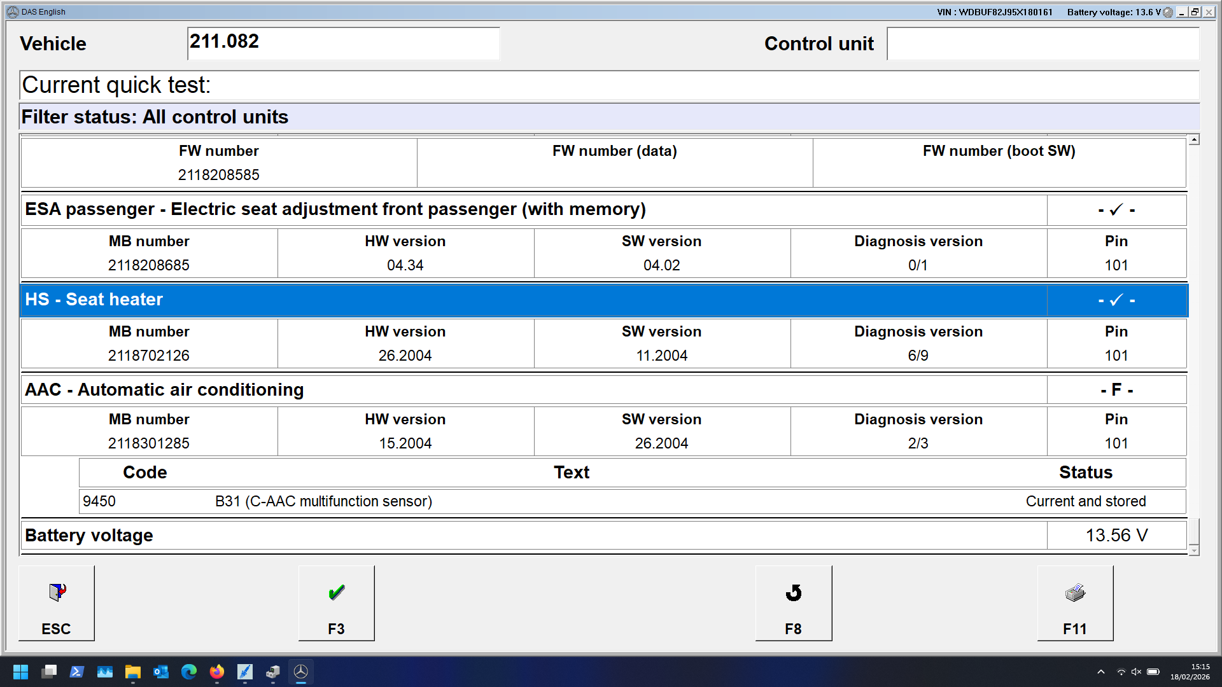The width and height of the screenshot is (1222, 687).
Task: Expand the system tray hidden icons chevron
Action: tap(1101, 672)
